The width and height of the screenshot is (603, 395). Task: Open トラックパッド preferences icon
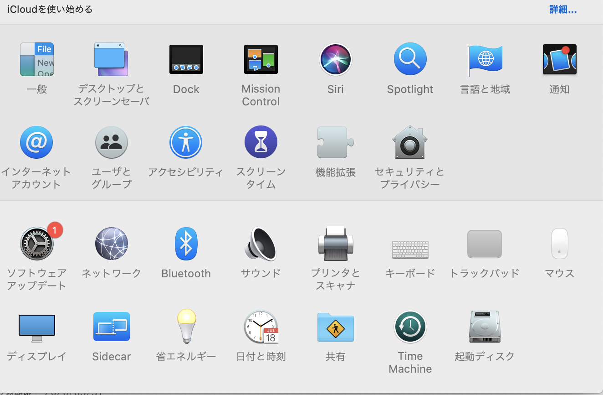tap(485, 244)
